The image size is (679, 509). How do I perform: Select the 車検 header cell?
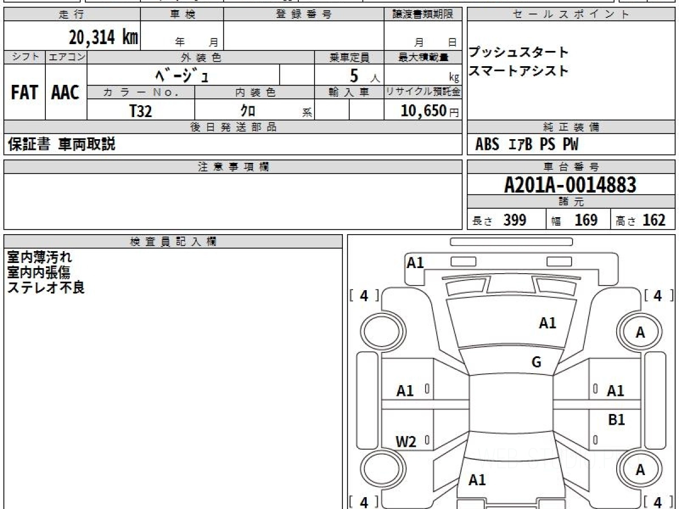click(x=182, y=15)
